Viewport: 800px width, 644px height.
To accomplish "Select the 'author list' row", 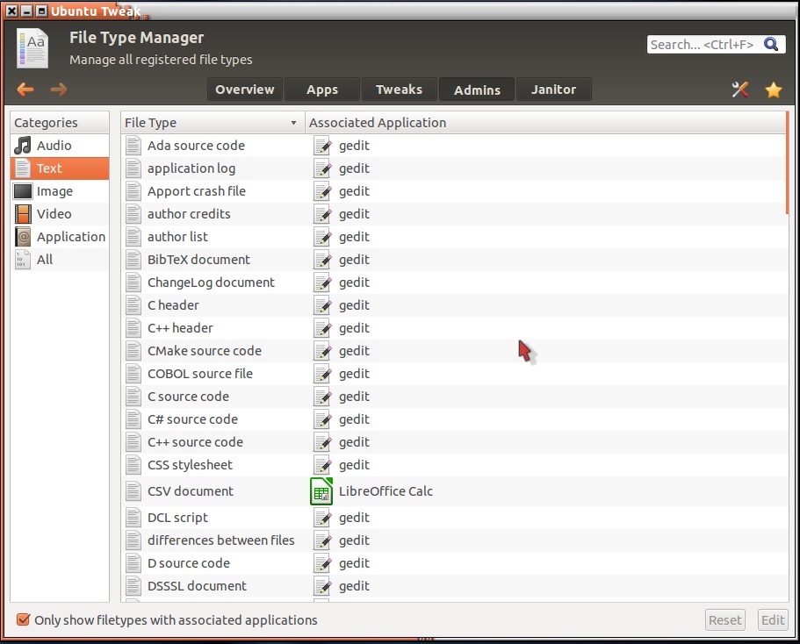I will 454,237.
